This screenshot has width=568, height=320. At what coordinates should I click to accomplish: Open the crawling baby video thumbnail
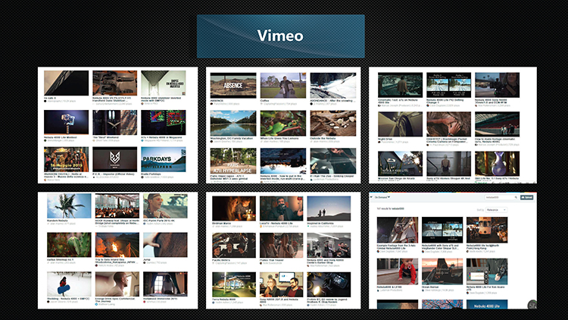398,271
